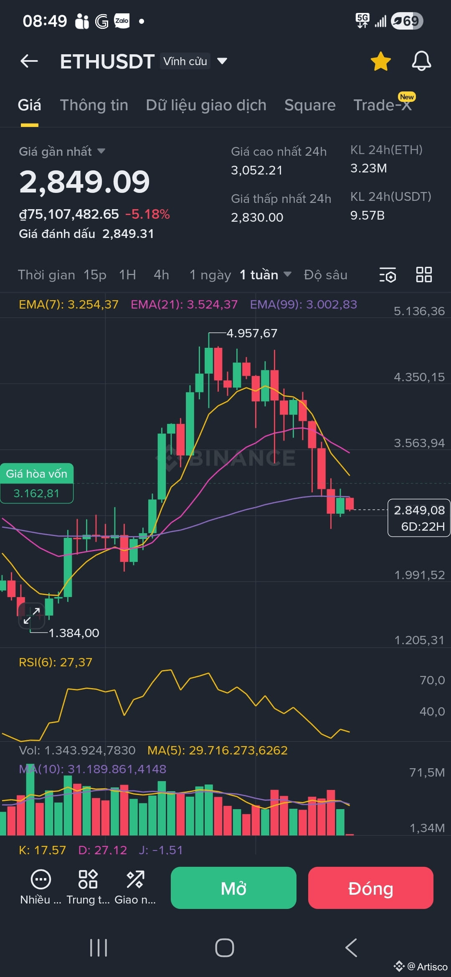Open the Square tab
Viewport: 451px width, 977px height.
310,105
